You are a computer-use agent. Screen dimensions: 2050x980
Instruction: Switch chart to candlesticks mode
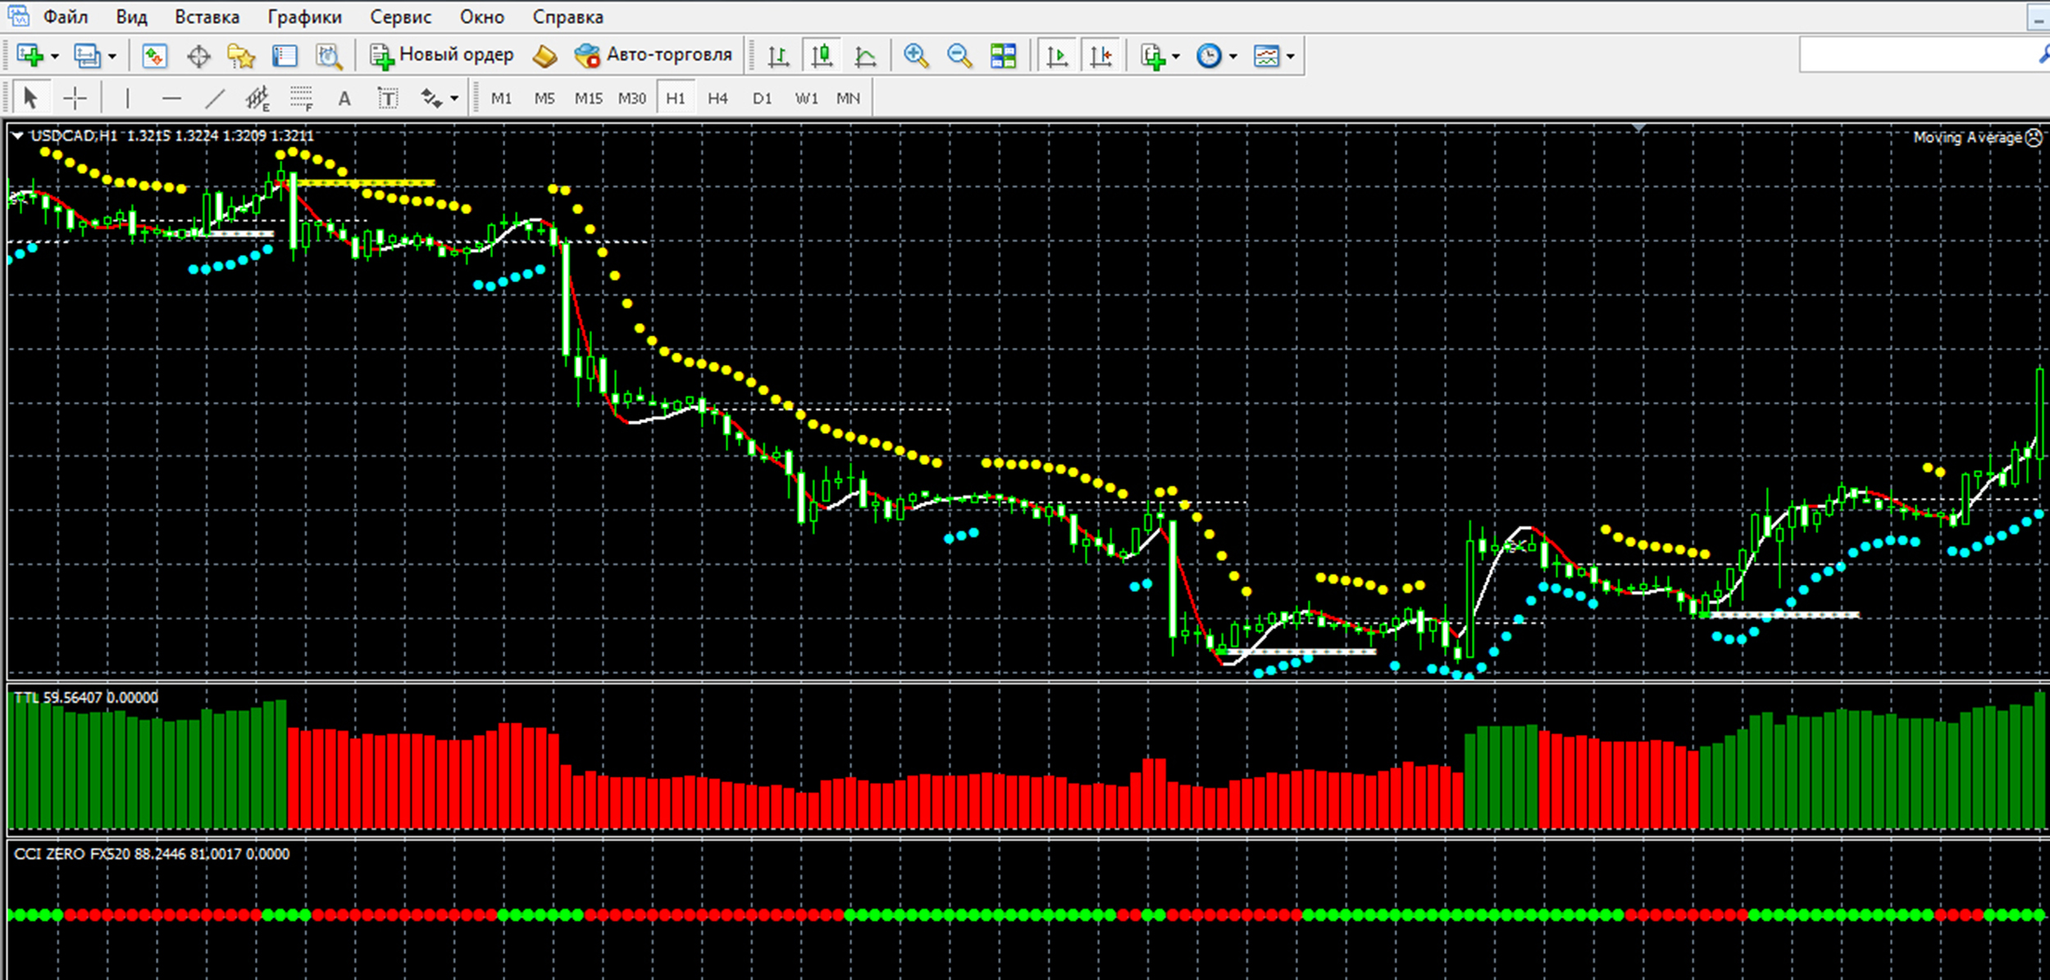pos(822,56)
